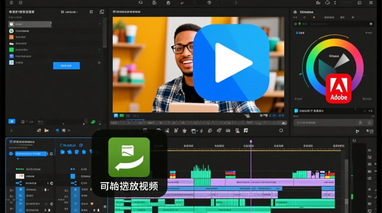Click the circle icon right of transport tools
The image size is (382, 213).
tap(281, 130)
